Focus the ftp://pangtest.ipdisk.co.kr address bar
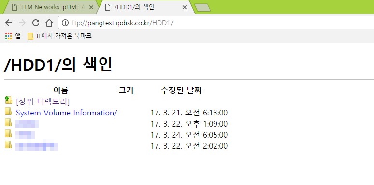 point(216,23)
